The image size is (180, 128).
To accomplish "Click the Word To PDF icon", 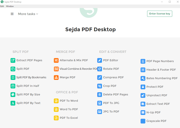I will [56, 109].
